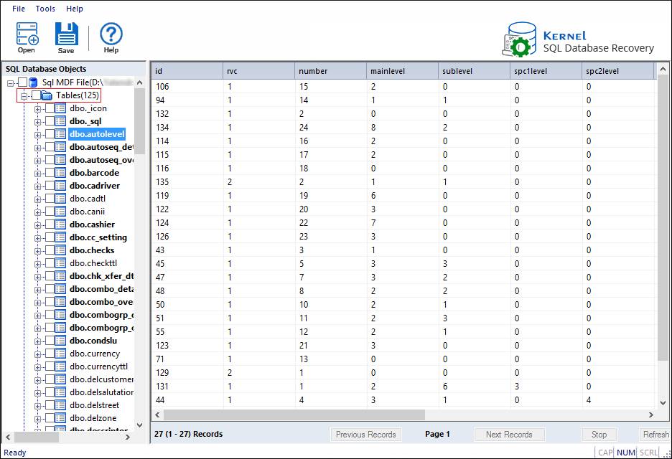Image resolution: width=672 pixels, height=459 pixels.
Task: Expand the dbo.delstreet tree node
Action: [38, 406]
